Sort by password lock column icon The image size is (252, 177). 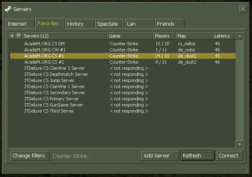click(x=12, y=35)
